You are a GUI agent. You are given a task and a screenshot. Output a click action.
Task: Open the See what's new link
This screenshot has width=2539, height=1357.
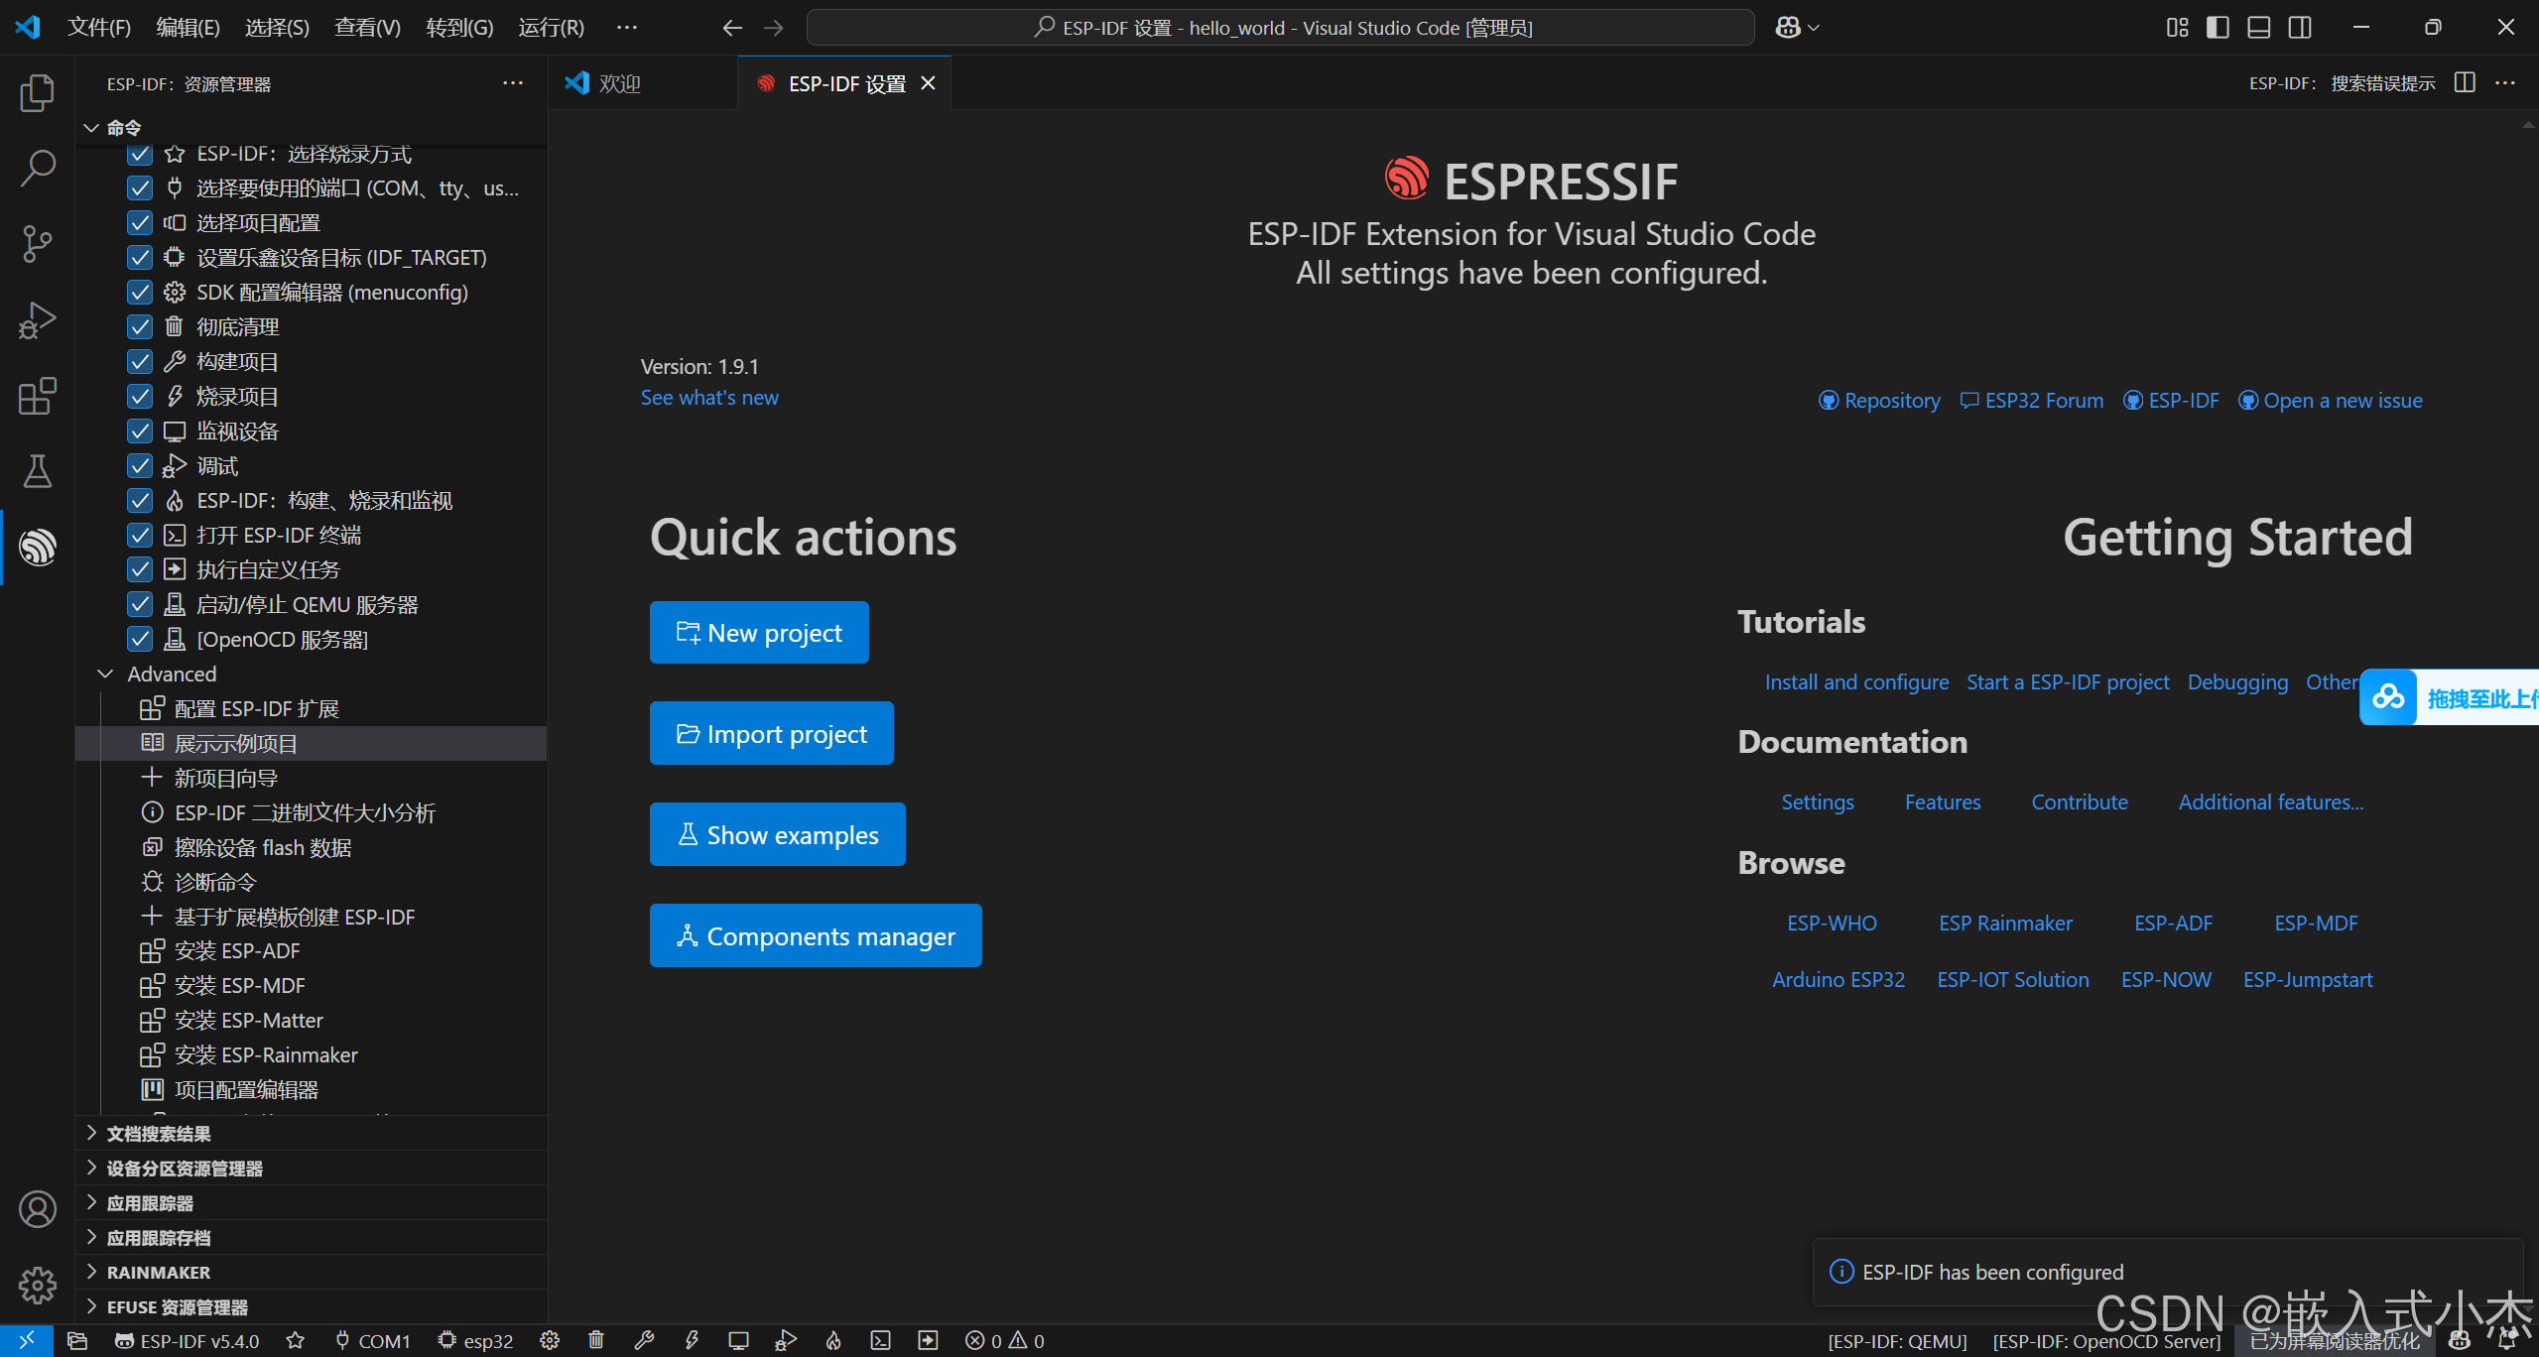tap(709, 398)
